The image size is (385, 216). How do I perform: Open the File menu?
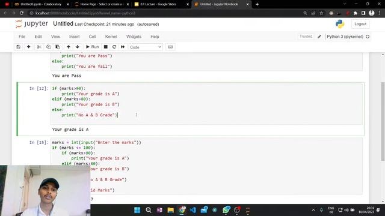click(x=22, y=37)
